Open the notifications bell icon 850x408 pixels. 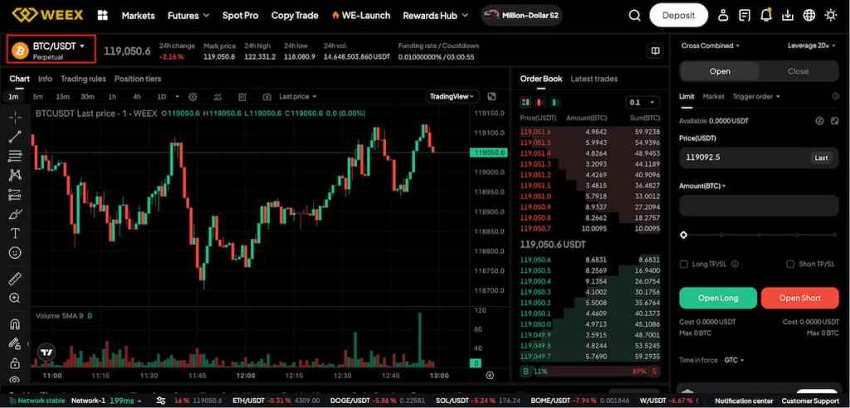766,15
